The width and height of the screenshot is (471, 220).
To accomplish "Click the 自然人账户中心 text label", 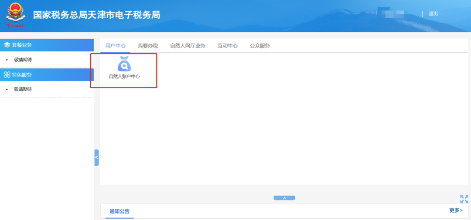I will [124, 77].
